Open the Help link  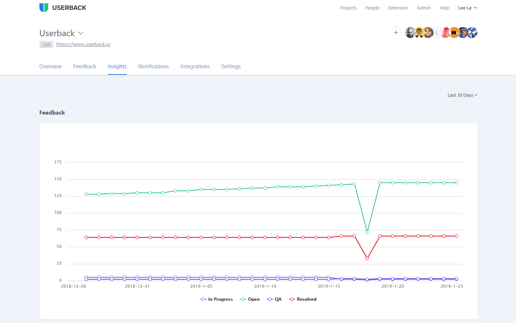[x=444, y=8]
